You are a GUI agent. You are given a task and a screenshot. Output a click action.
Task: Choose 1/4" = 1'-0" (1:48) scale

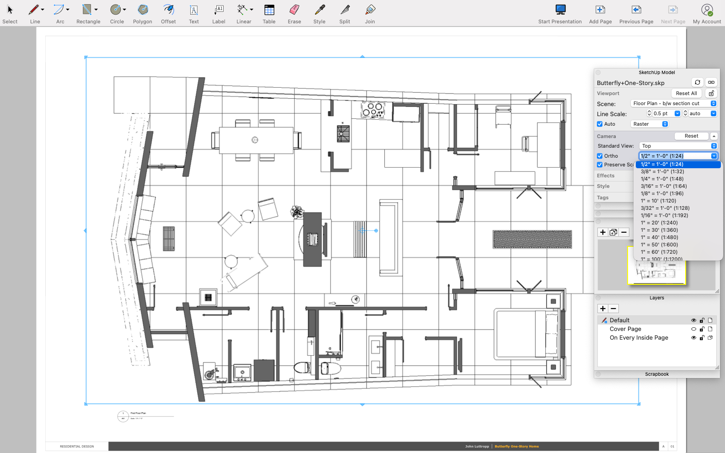coord(662,179)
